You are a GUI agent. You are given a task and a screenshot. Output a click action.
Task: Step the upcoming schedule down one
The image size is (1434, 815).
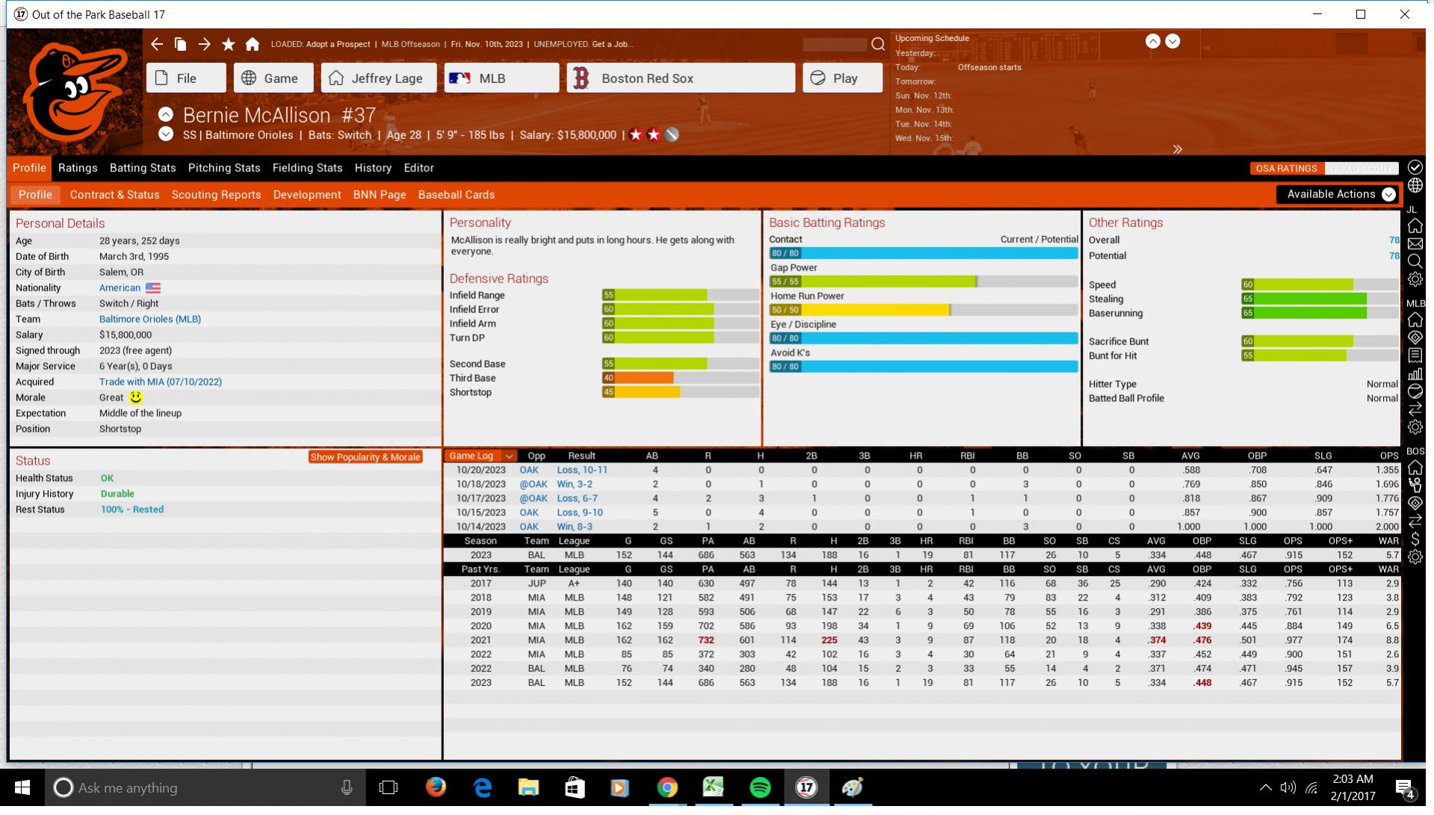(x=1172, y=42)
